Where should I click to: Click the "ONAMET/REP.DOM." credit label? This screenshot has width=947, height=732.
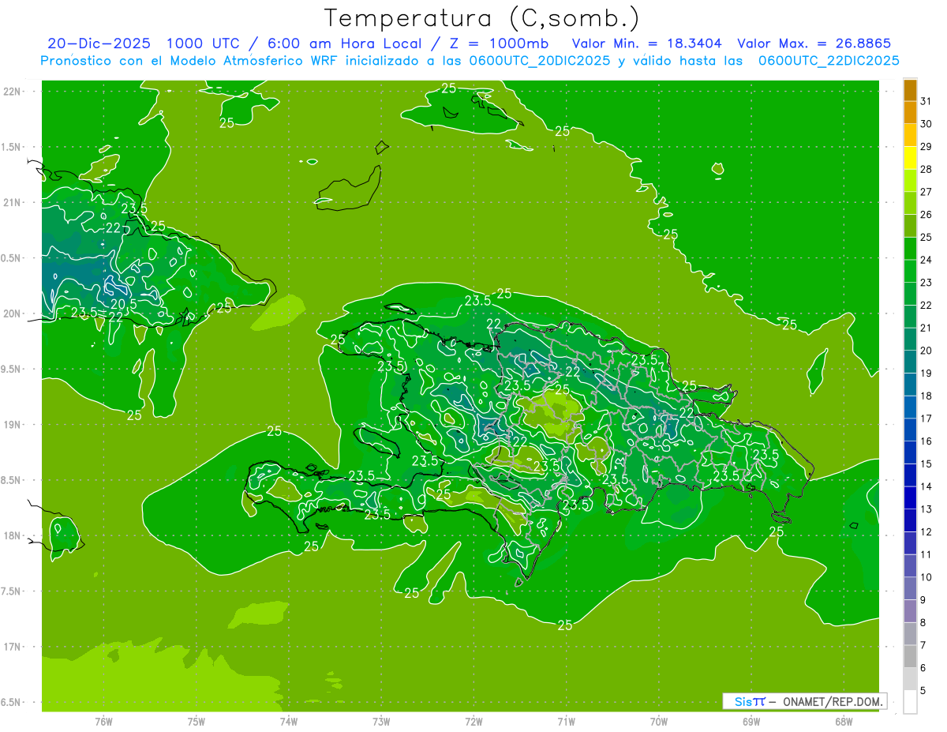[833, 701]
